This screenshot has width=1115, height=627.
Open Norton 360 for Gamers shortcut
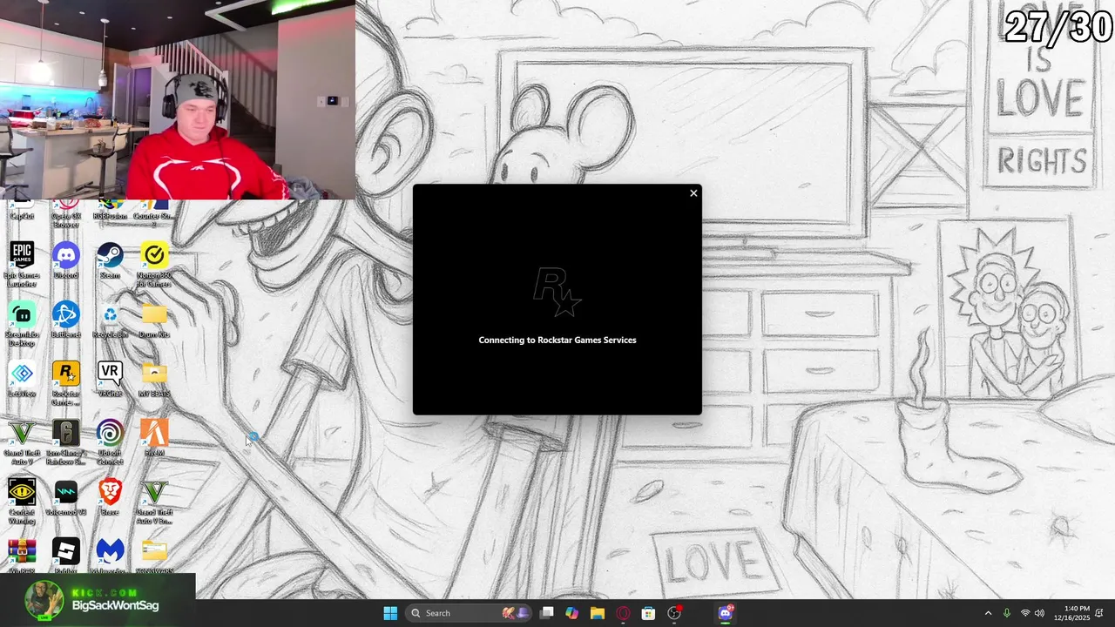(x=154, y=264)
